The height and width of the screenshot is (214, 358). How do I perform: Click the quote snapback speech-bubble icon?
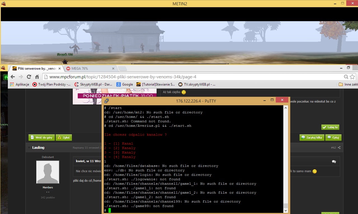[x=334, y=162]
